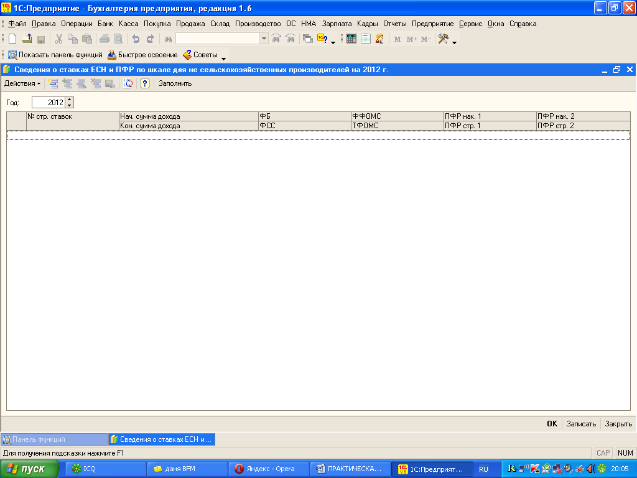
Task: Click the Refresh list icon in the form toolbar
Action: pyautogui.click(x=128, y=84)
